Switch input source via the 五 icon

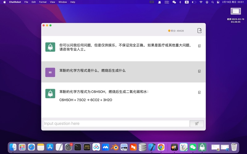click(187, 2)
